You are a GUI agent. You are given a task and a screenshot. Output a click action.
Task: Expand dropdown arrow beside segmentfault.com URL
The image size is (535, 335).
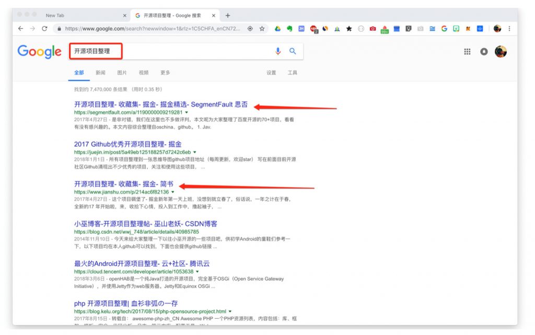click(x=187, y=112)
